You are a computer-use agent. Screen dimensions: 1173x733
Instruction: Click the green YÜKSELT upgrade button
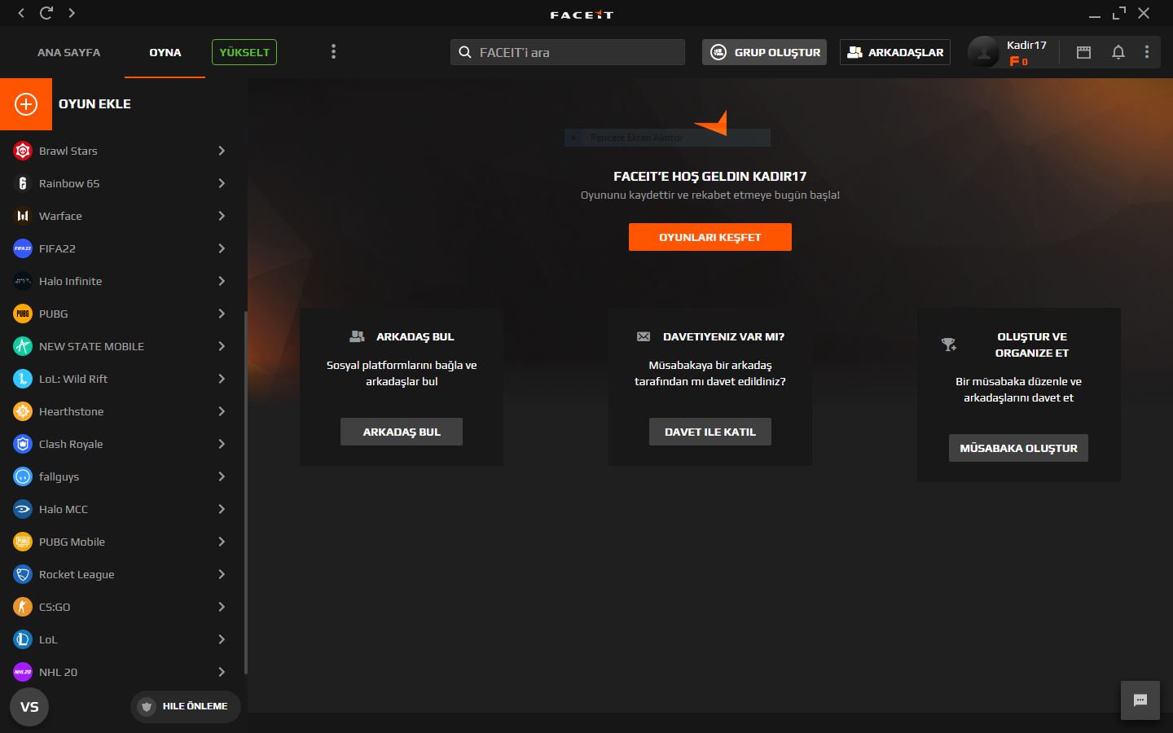(x=244, y=52)
